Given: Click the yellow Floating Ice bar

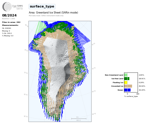Looking at the screenshot, I should [x=126, y=82].
